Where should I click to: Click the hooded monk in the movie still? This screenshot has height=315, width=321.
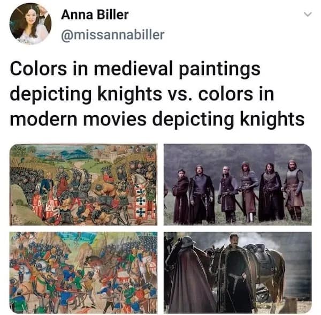[180, 196]
